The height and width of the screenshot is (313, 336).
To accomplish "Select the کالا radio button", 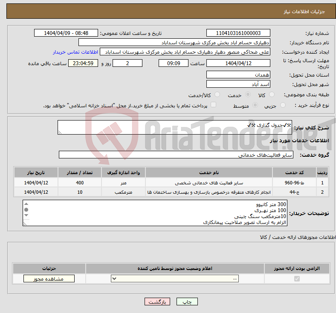I will pyautogui.click(x=272, y=95).
